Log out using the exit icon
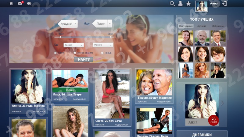The height and width of the screenshot is (137, 244). tap(224, 4)
